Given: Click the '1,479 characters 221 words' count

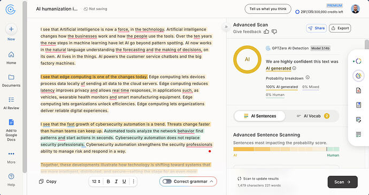Looking at the screenshot, I should [x=259, y=185].
